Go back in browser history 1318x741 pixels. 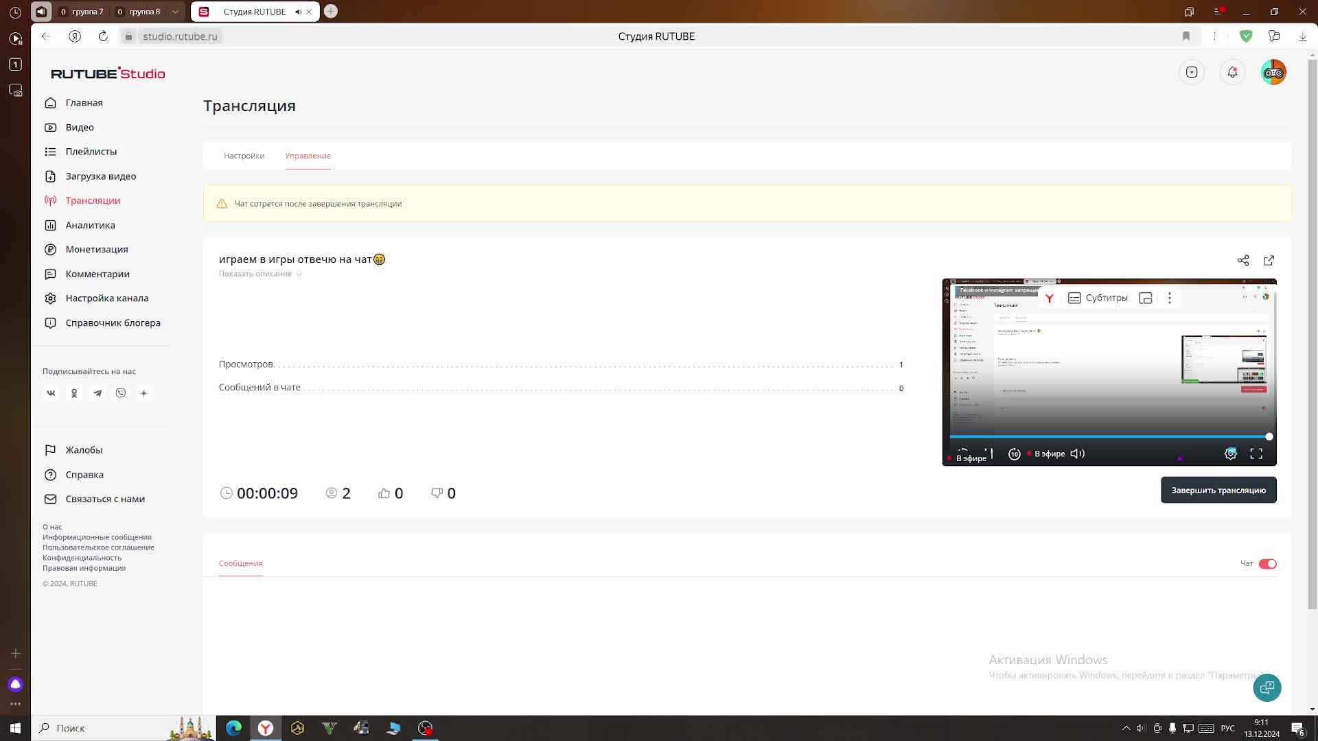(46, 36)
